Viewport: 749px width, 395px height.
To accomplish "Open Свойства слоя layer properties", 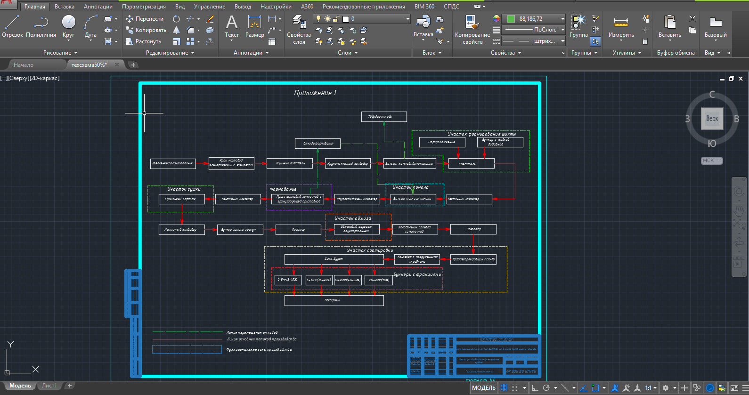I will click(x=299, y=29).
